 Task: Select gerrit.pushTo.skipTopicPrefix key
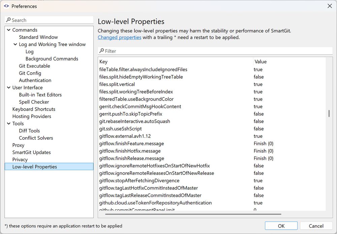(131, 114)
